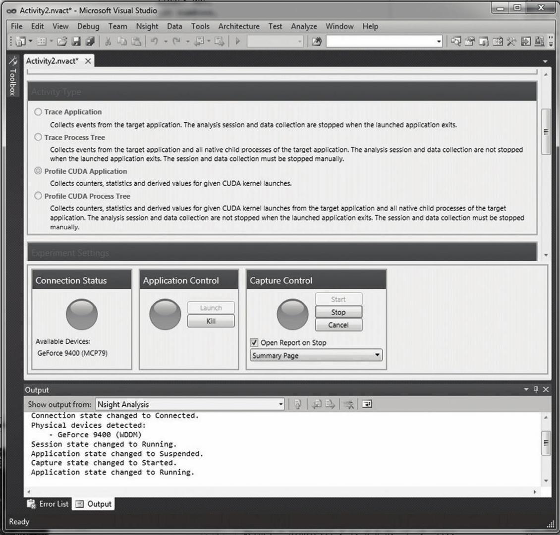Viewport: 560px width, 535px height.
Task: Open the Solution Configurations dropdown in the toolbar
Action: (x=275, y=42)
